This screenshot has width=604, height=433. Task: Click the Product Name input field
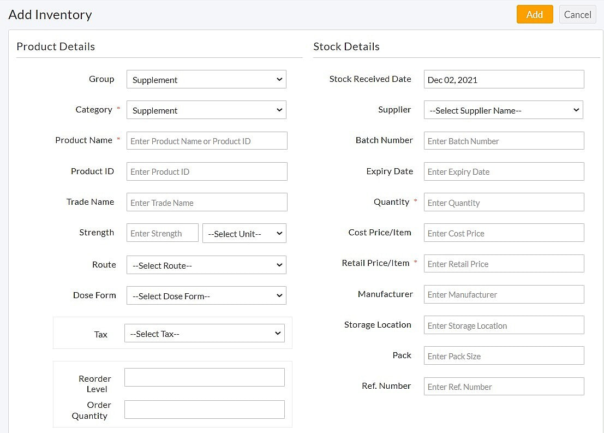coord(207,141)
